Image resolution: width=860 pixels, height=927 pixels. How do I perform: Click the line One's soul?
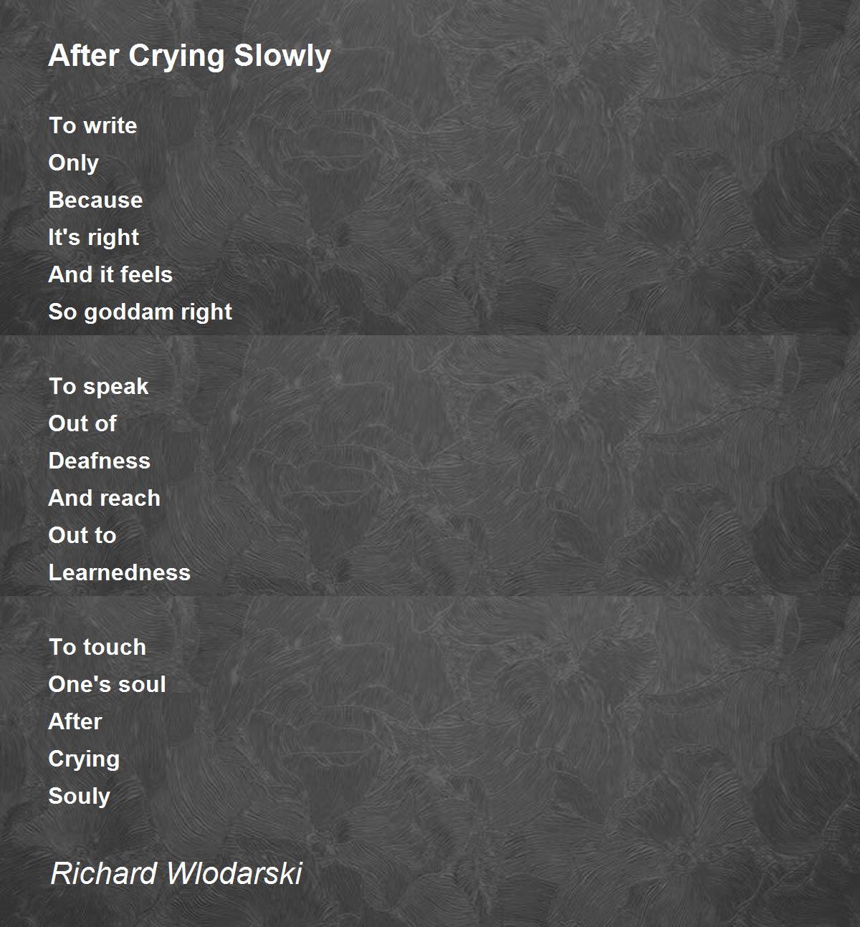107,684
